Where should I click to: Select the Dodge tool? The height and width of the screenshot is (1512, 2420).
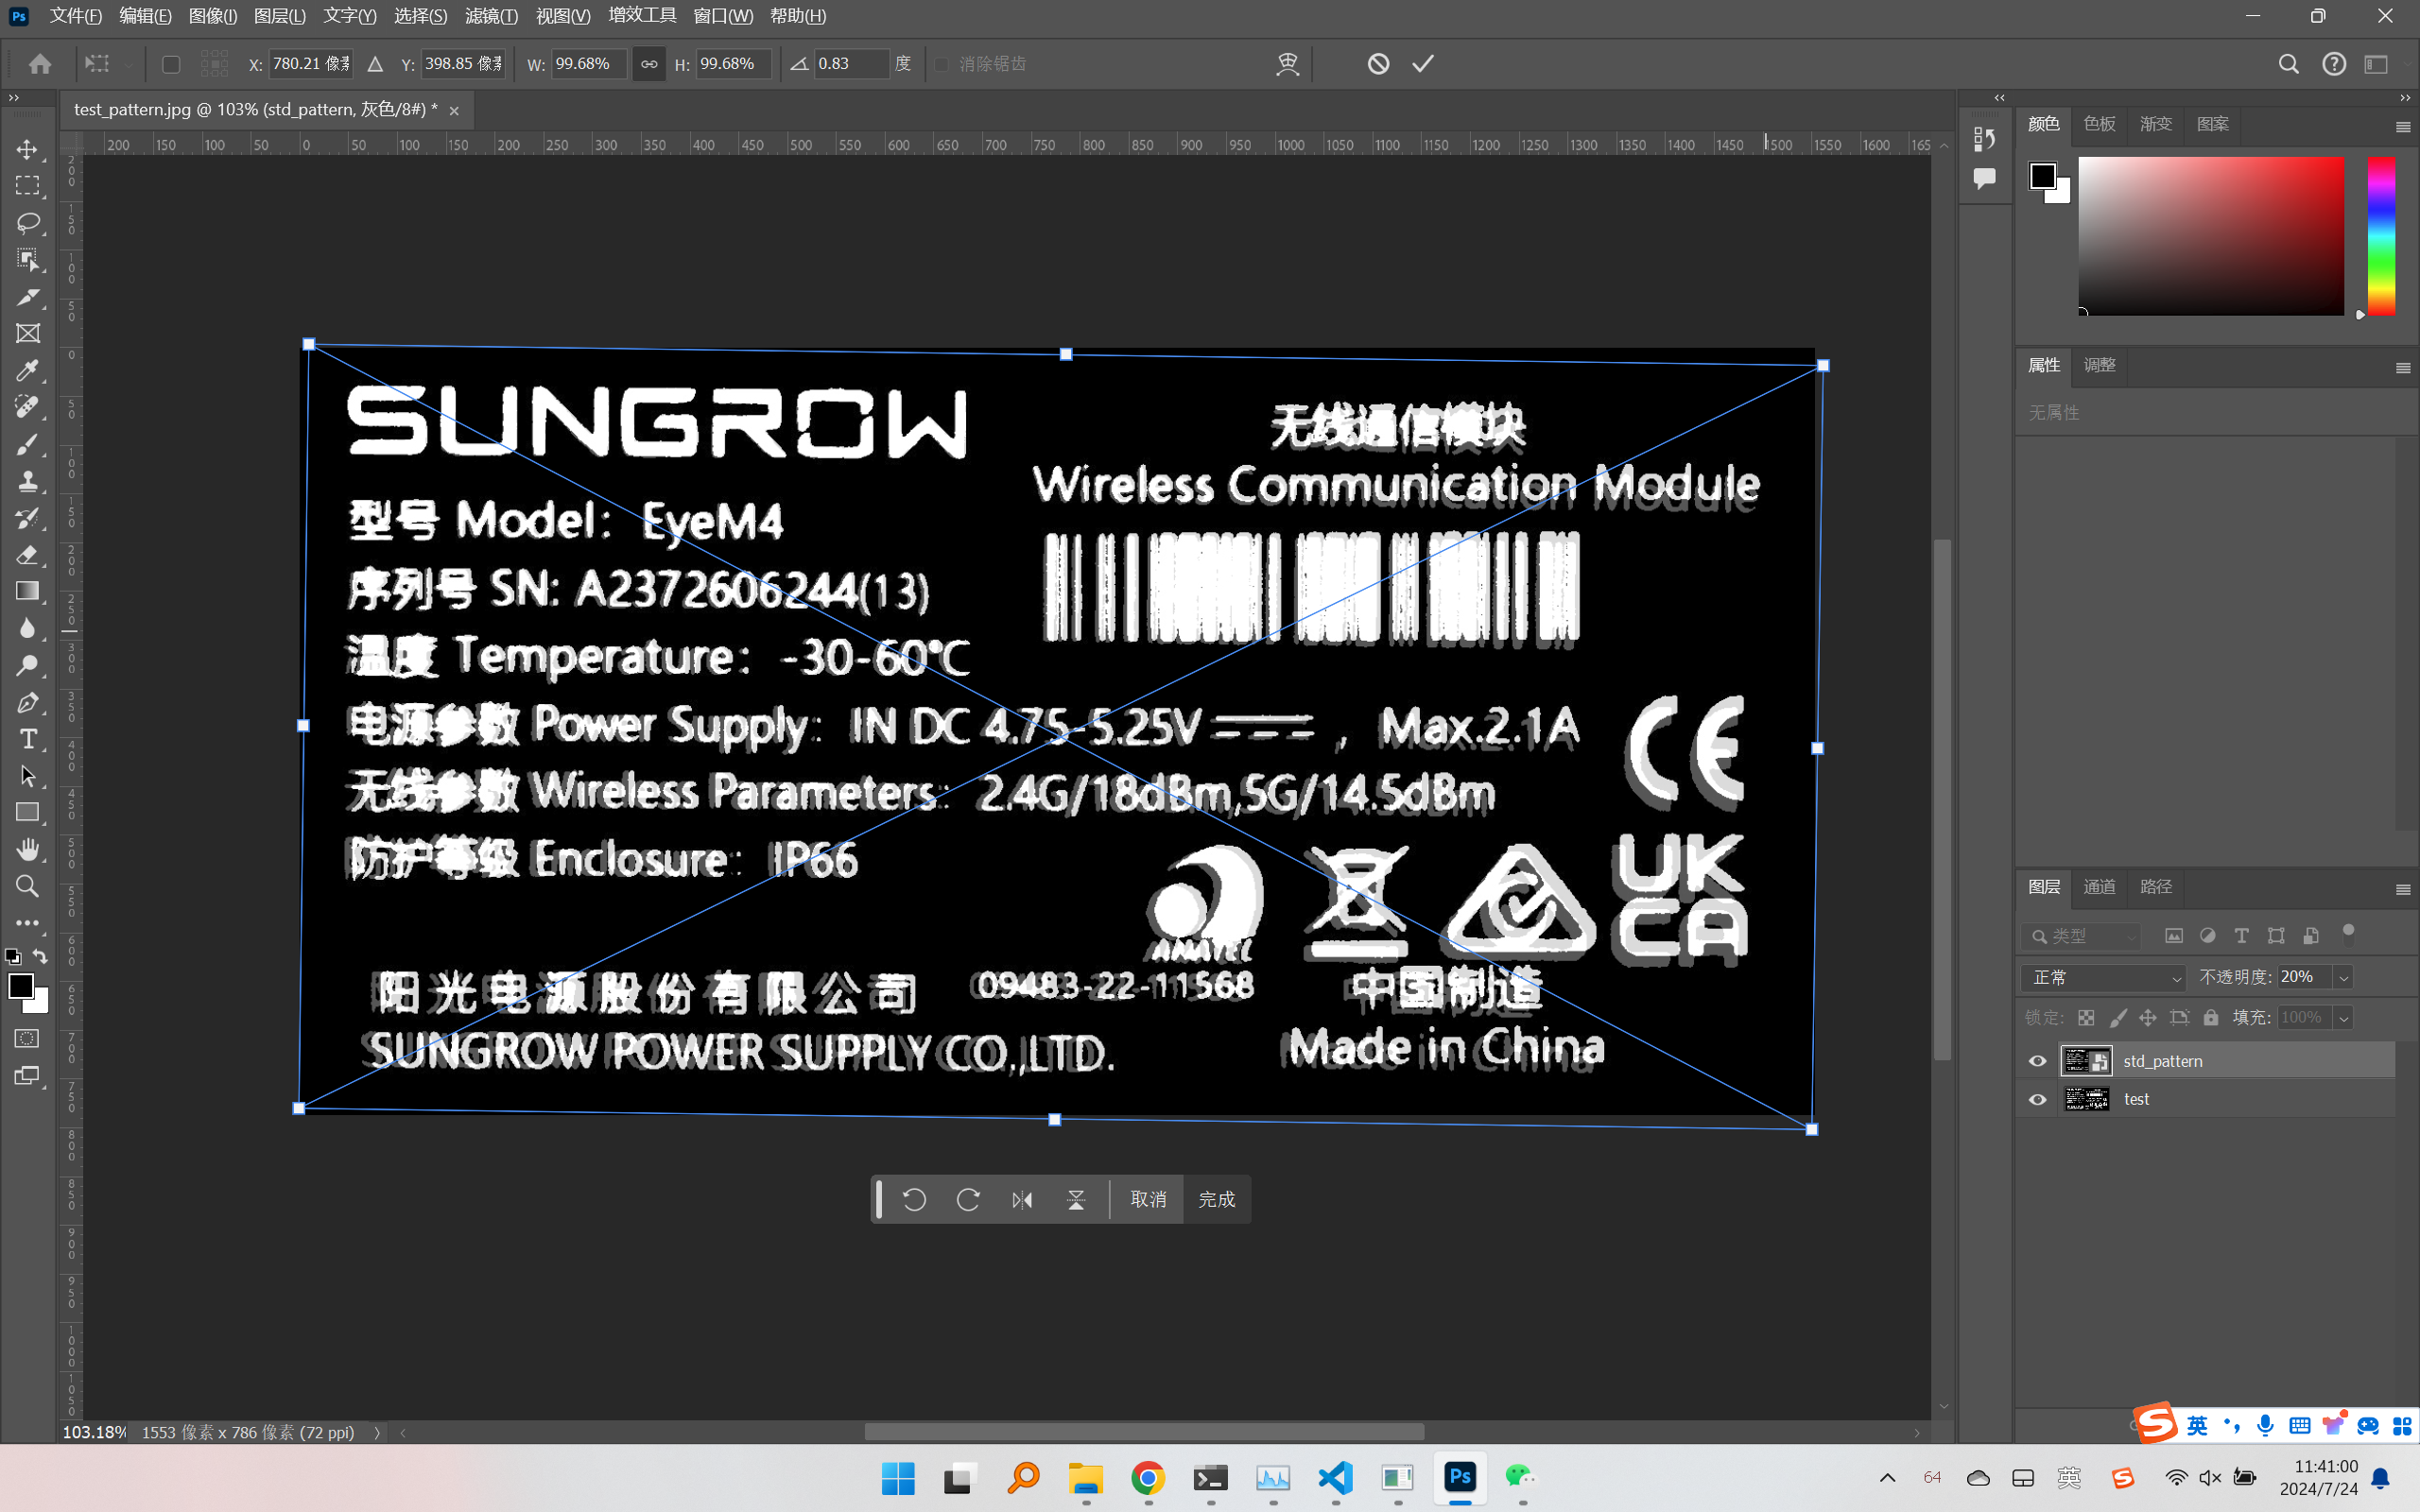pos(28,666)
